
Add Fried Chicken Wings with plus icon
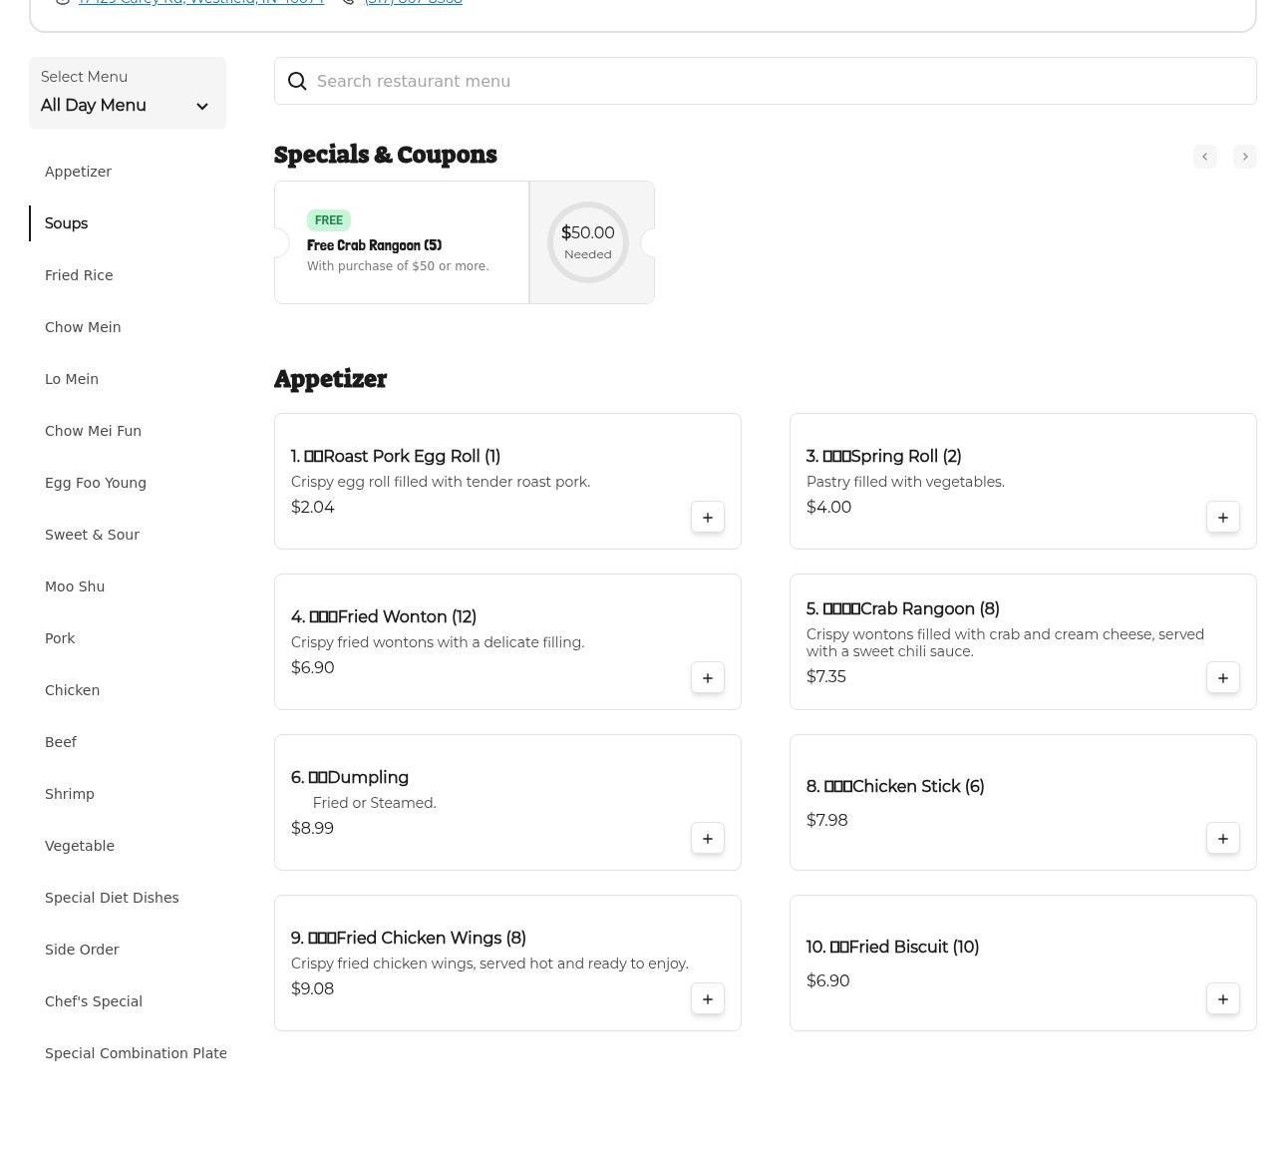click(x=707, y=999)
